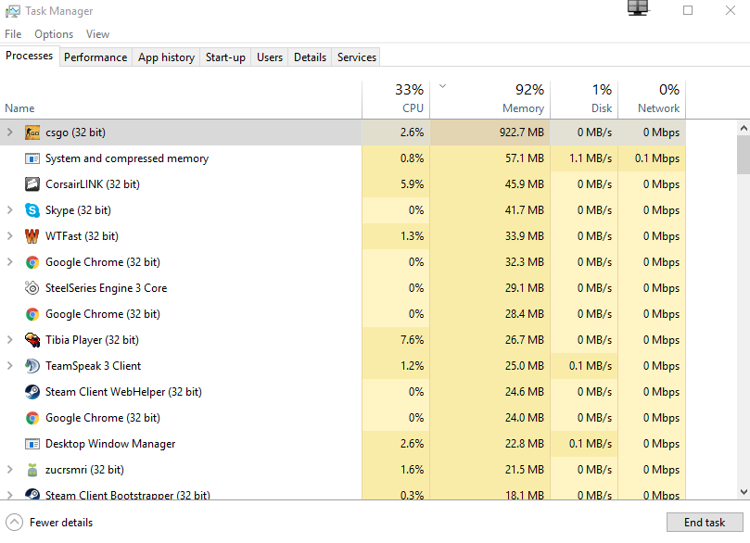Sort by the Disk column header

coord(584,99)
